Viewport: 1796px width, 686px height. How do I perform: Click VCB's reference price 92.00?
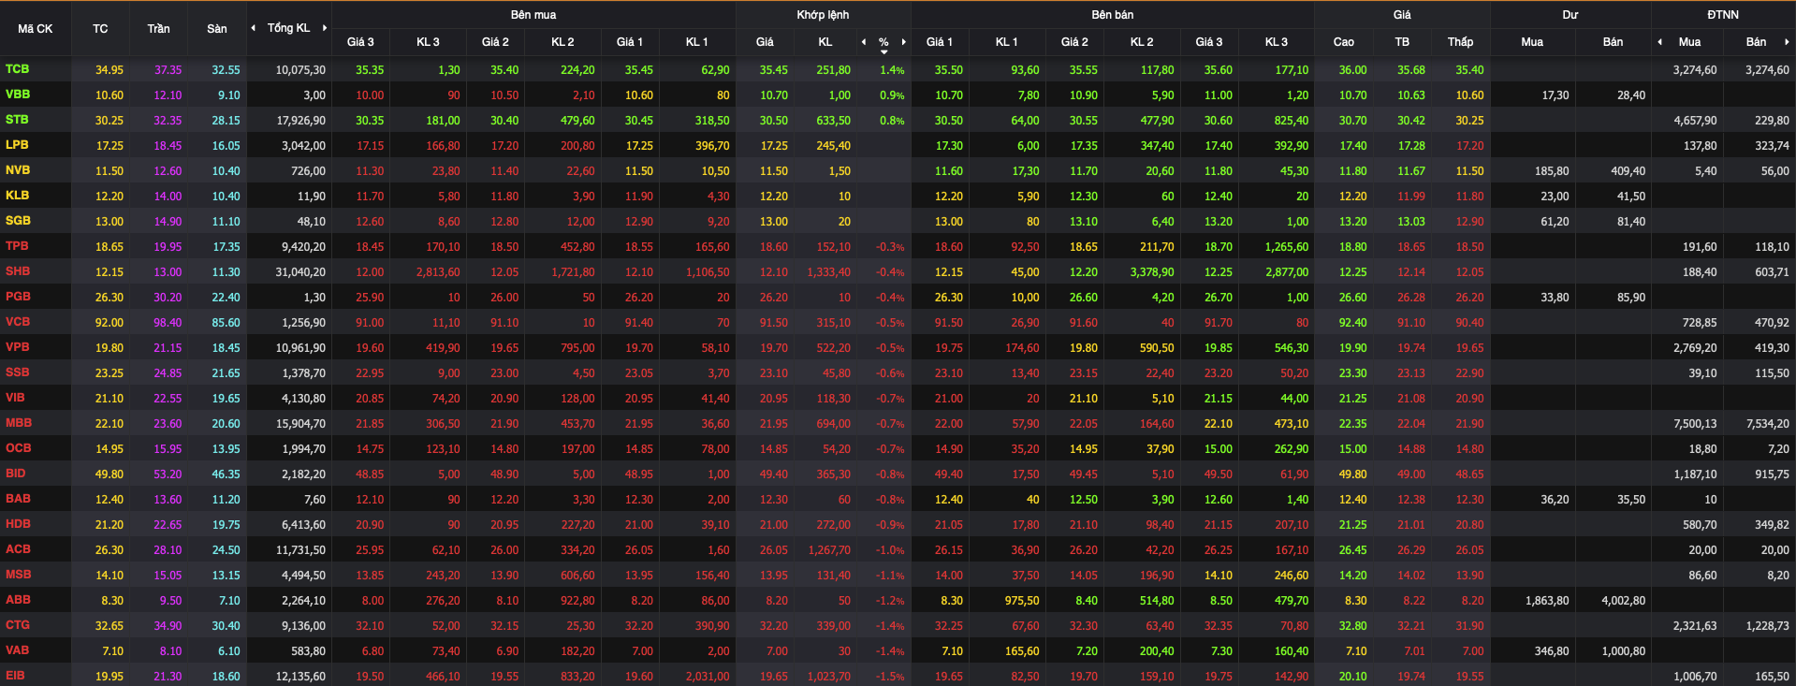110,323
